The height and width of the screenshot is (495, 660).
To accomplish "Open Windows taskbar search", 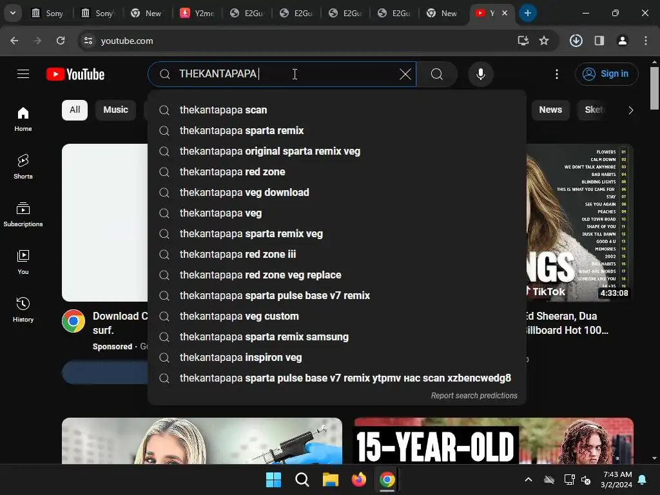I will click(x=302, y=480).
